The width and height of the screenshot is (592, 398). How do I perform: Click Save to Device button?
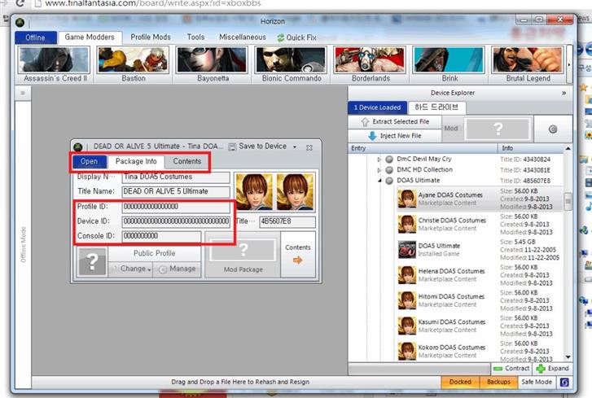click(258, 147)
